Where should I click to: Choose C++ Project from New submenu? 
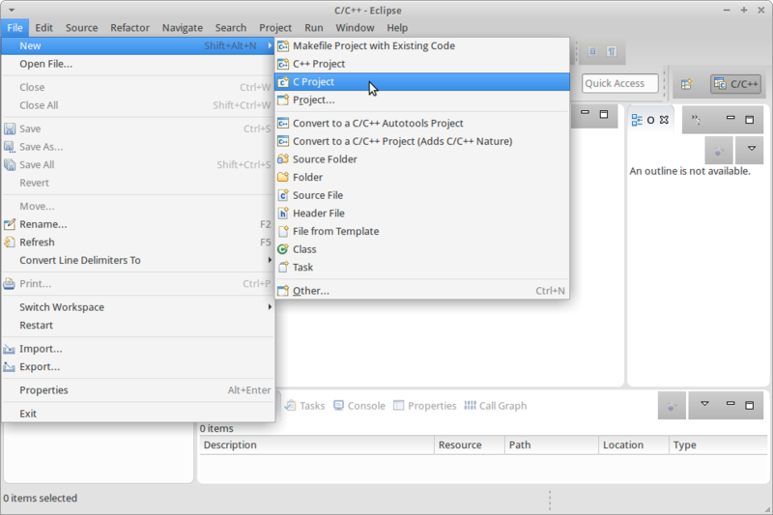(422, 64)
